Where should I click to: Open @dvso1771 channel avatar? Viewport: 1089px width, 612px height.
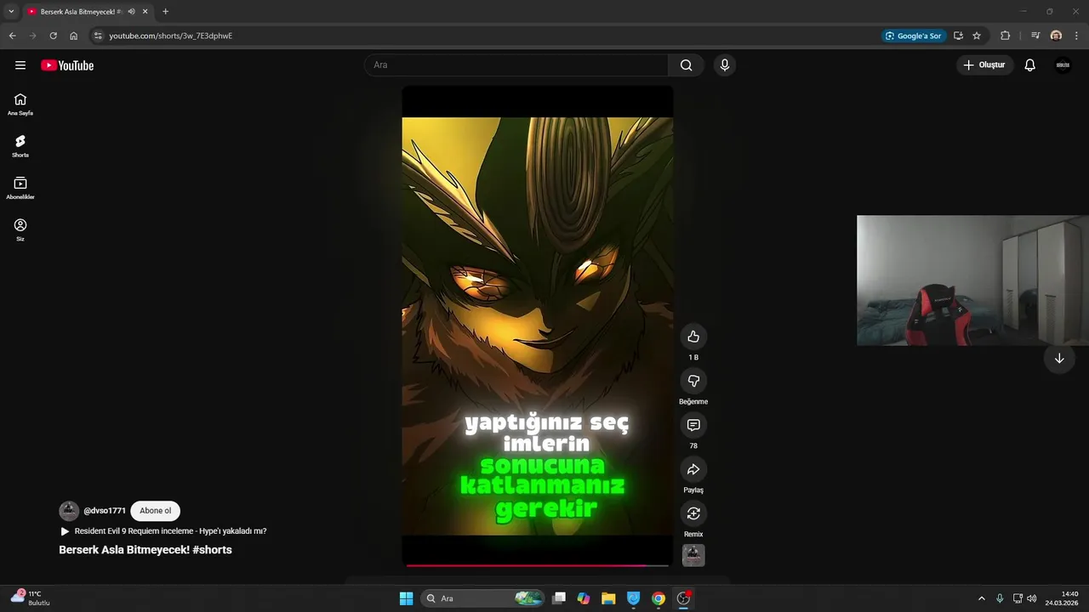click(69, 511)
